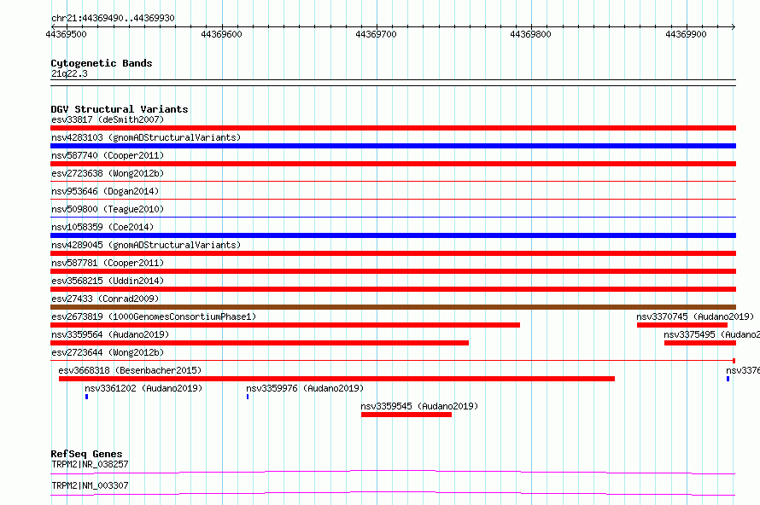Select the nsv4283103 gnomAD blue variant bar
Image resolution: width=760 pixels, height=505 pixels.
pos(393,146)
